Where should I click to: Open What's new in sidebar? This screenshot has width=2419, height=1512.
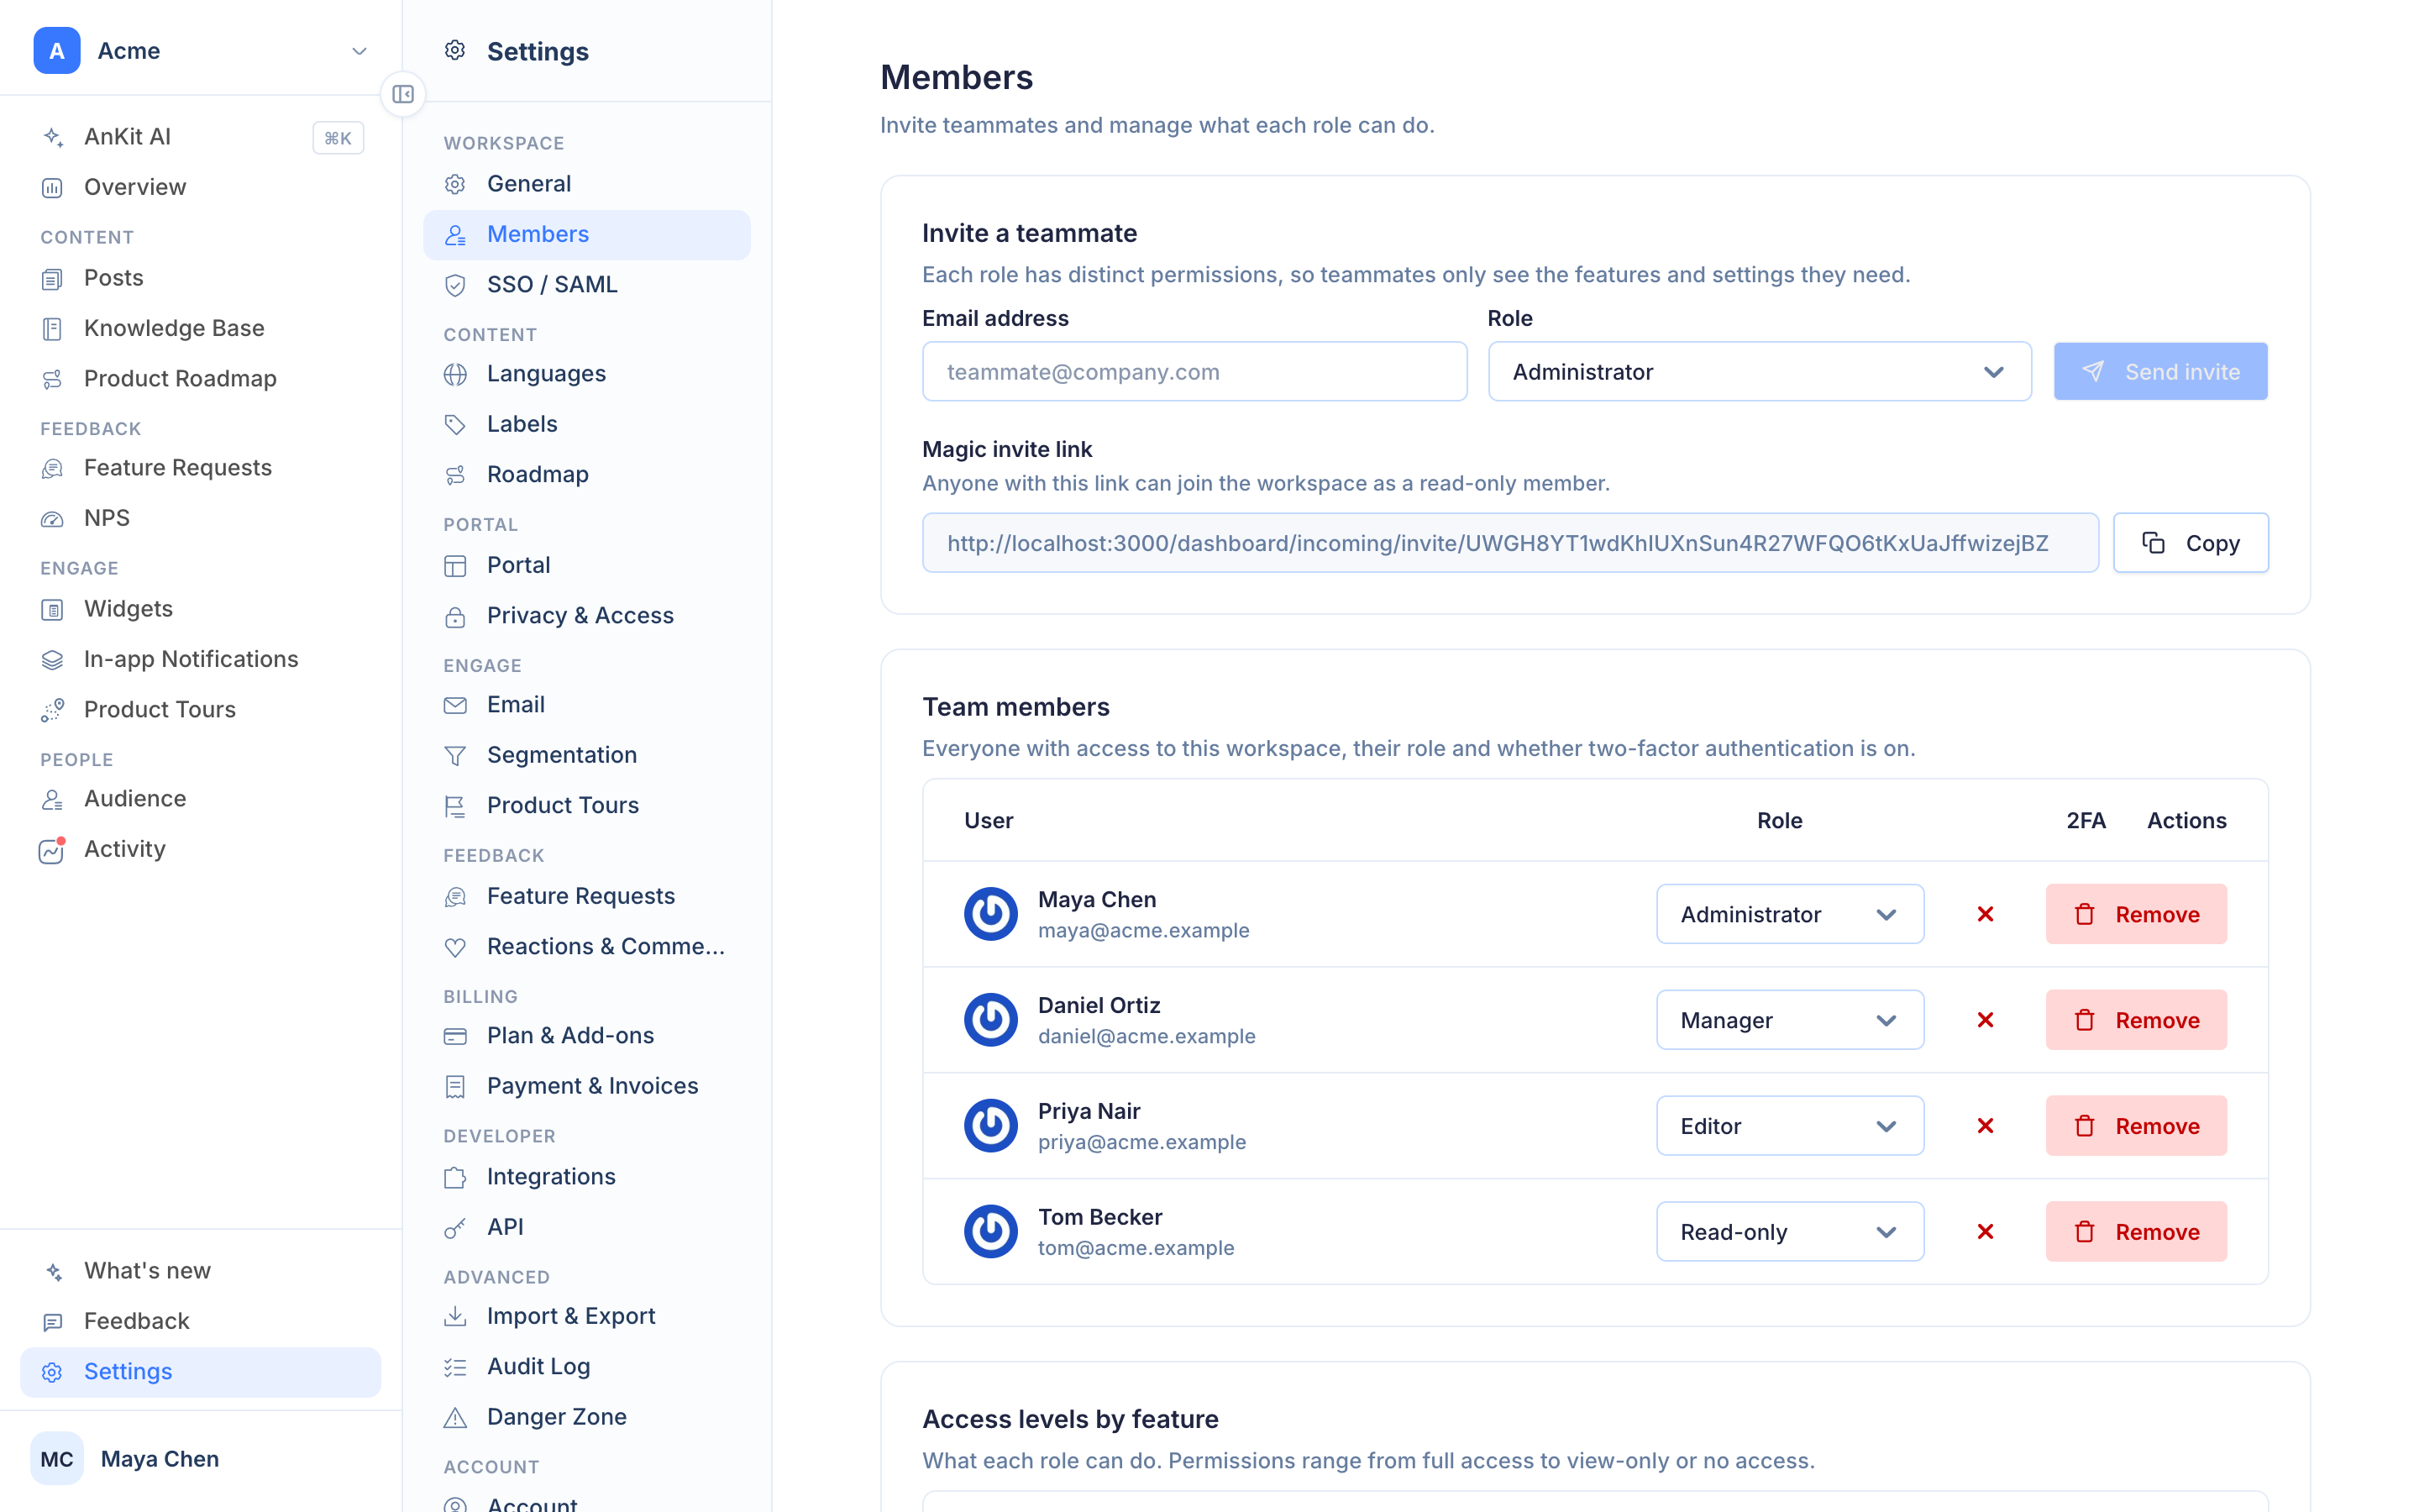[201, 1271]
